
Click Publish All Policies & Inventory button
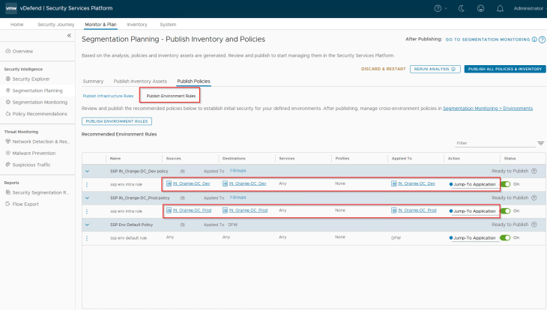click(504, 69)
